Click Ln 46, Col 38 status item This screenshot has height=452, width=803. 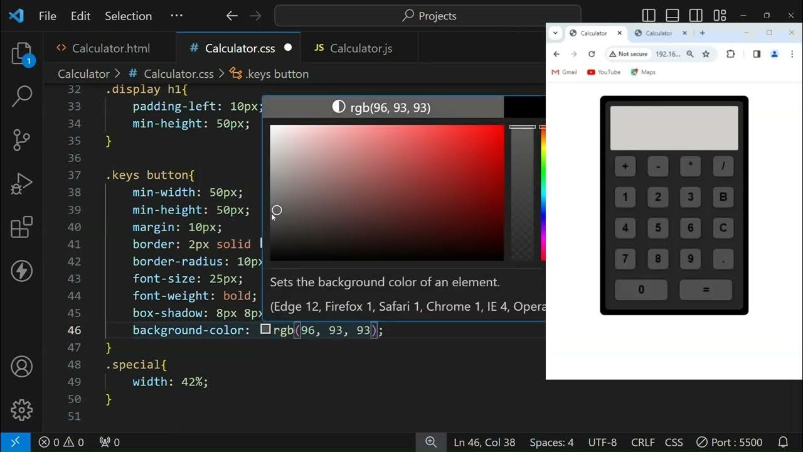point(484,442)
